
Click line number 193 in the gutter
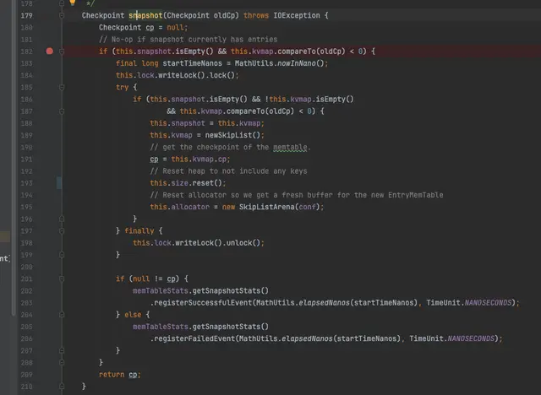pos(26,183)
